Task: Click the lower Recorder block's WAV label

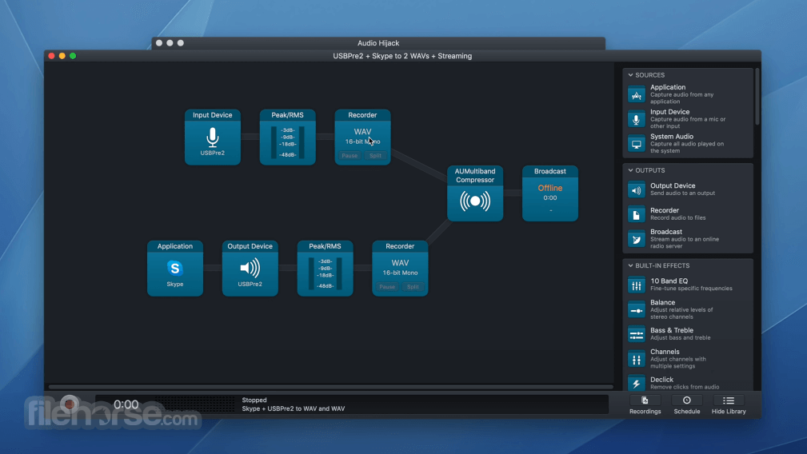Action: coord(400,263)
